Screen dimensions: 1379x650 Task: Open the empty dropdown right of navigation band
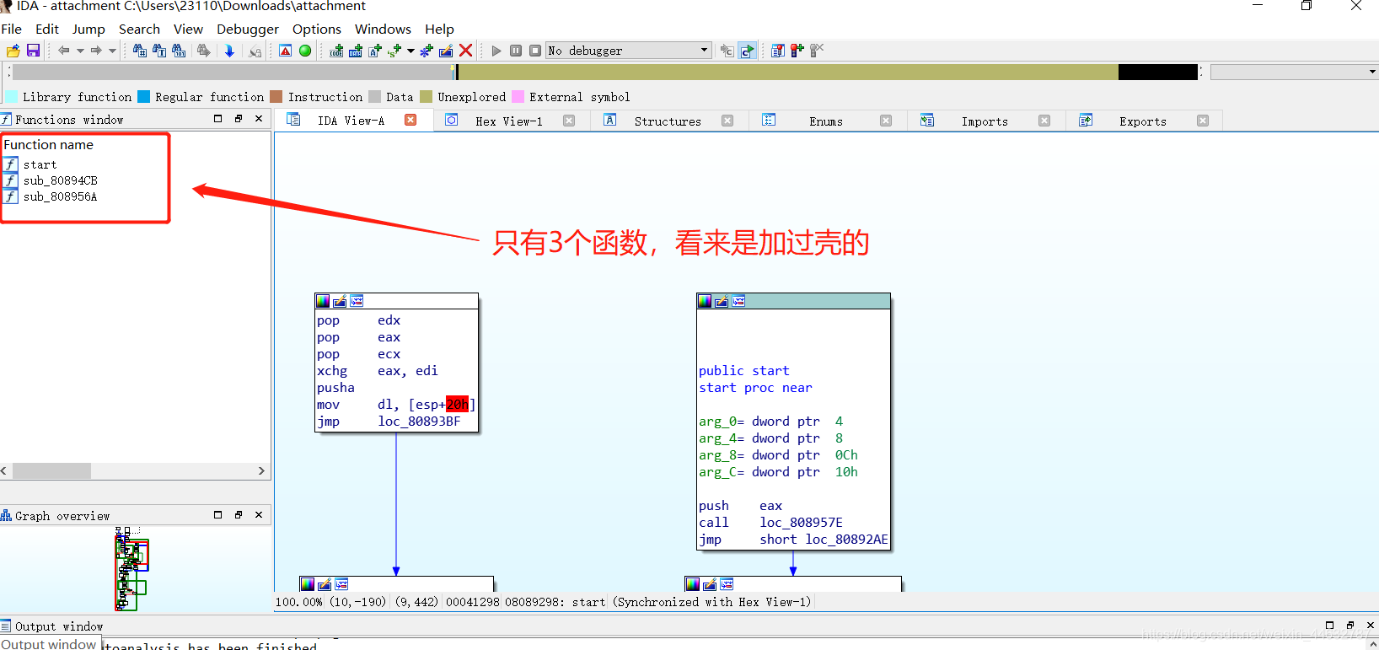point(1294,73)
